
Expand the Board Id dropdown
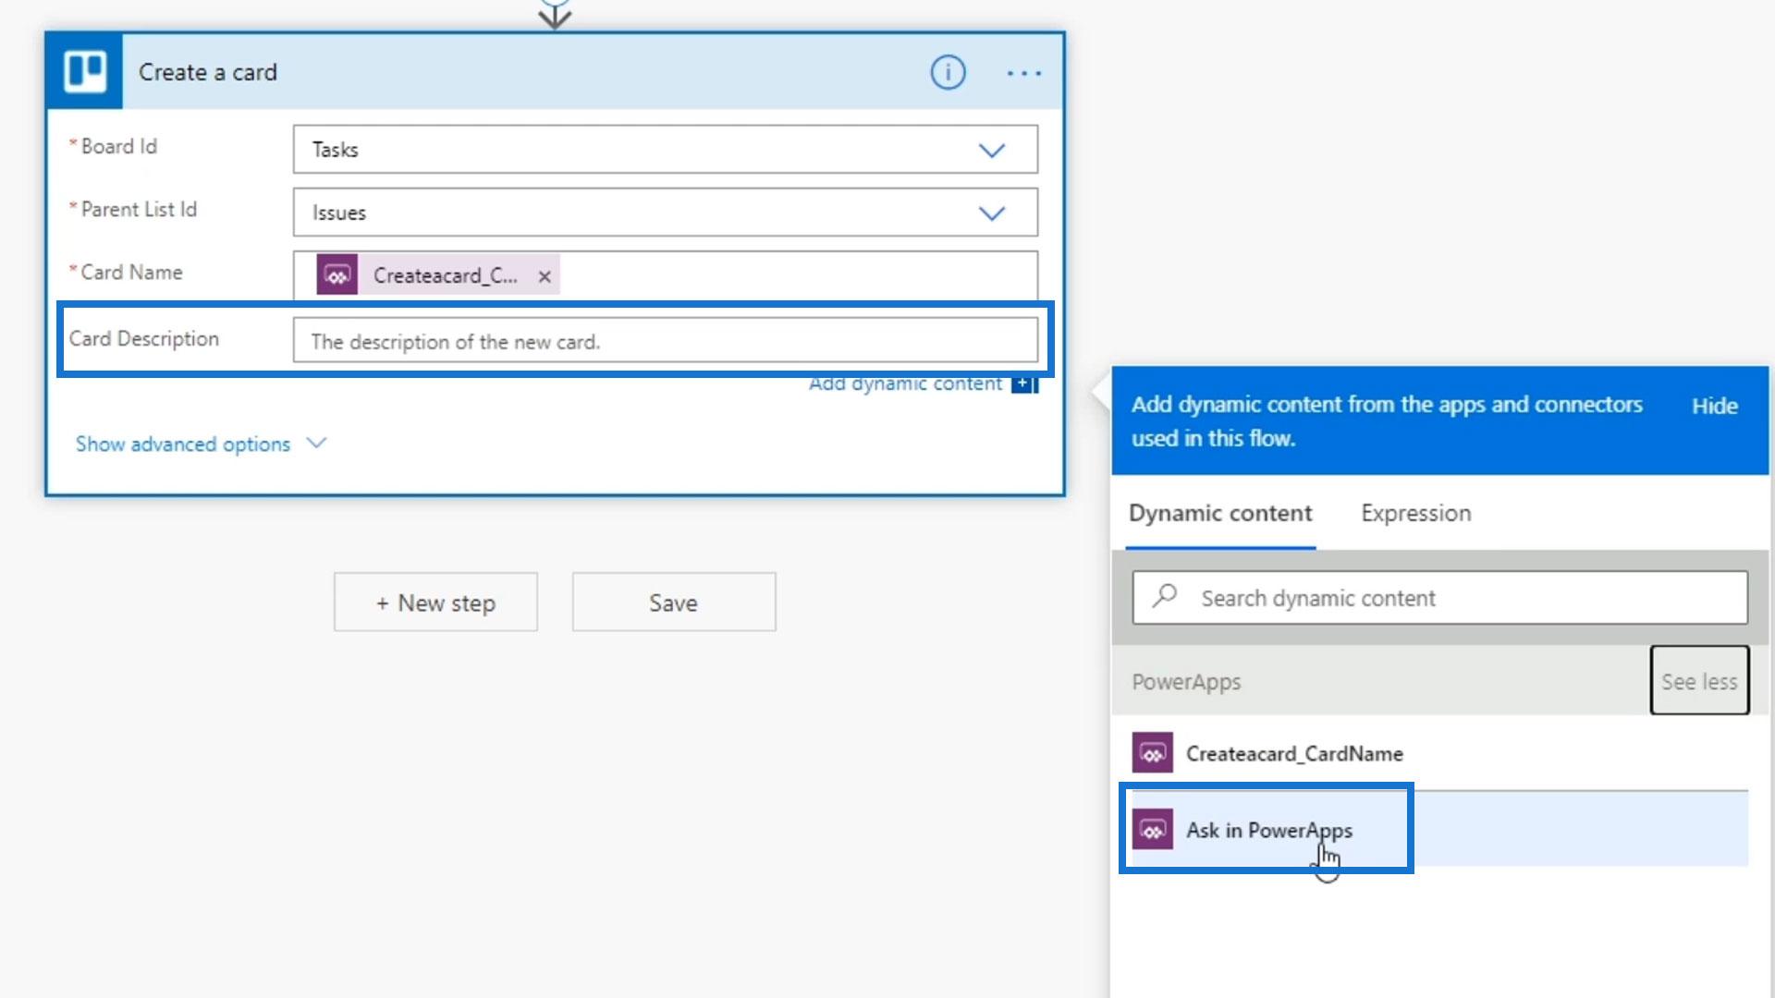[x=991, y=150]
